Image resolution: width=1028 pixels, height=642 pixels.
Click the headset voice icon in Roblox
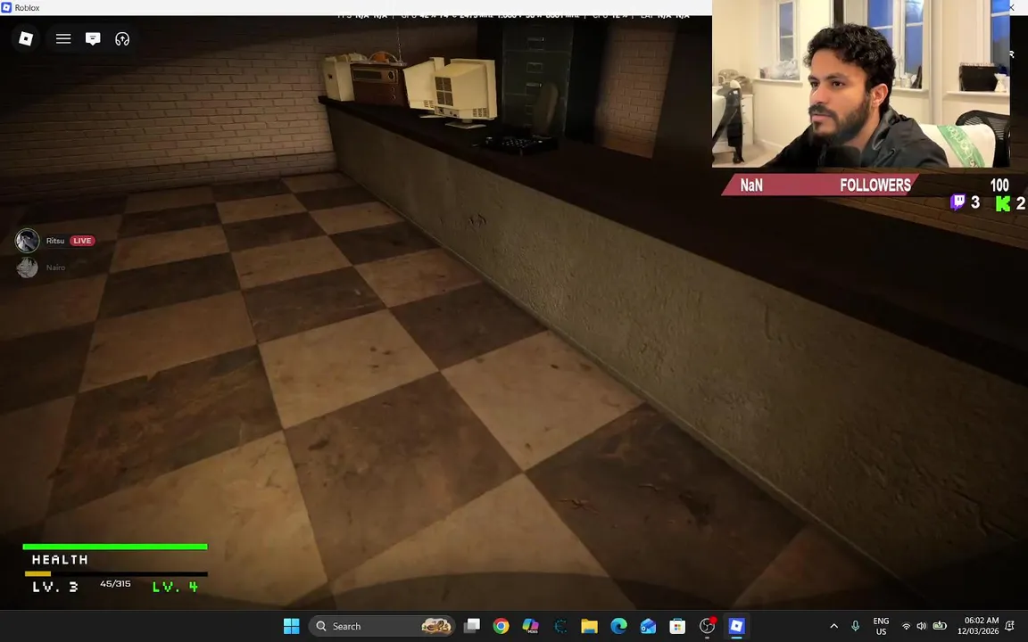point(122,38)
